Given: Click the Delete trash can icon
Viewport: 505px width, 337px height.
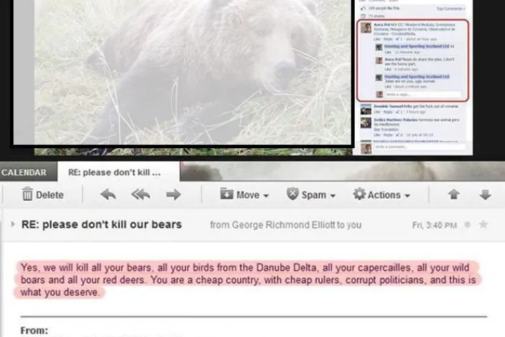Looking at the screenshot, I should point(28,195).
